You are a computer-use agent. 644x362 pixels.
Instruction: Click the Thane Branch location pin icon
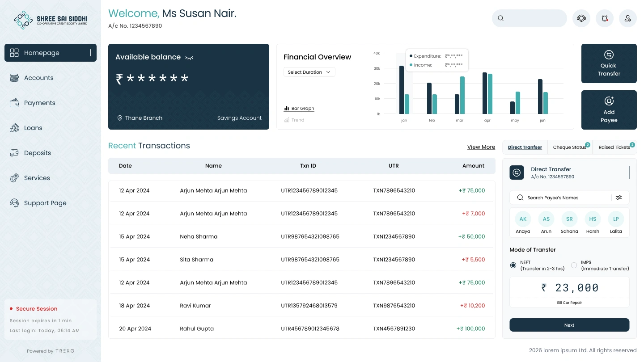point(120,118)
